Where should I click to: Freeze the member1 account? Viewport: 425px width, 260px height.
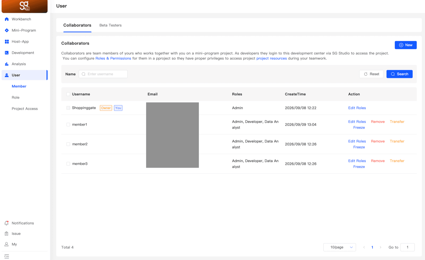click(x=359, y=127)
